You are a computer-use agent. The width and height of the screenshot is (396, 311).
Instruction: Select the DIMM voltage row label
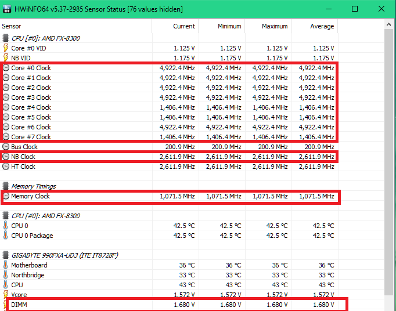(19, 305)
